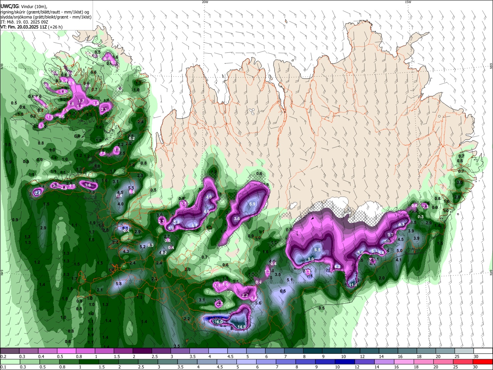This screenshot has height=370, width=493.
Task: Click the 9.9 snowfall value on the map
Action: (311, 259)
